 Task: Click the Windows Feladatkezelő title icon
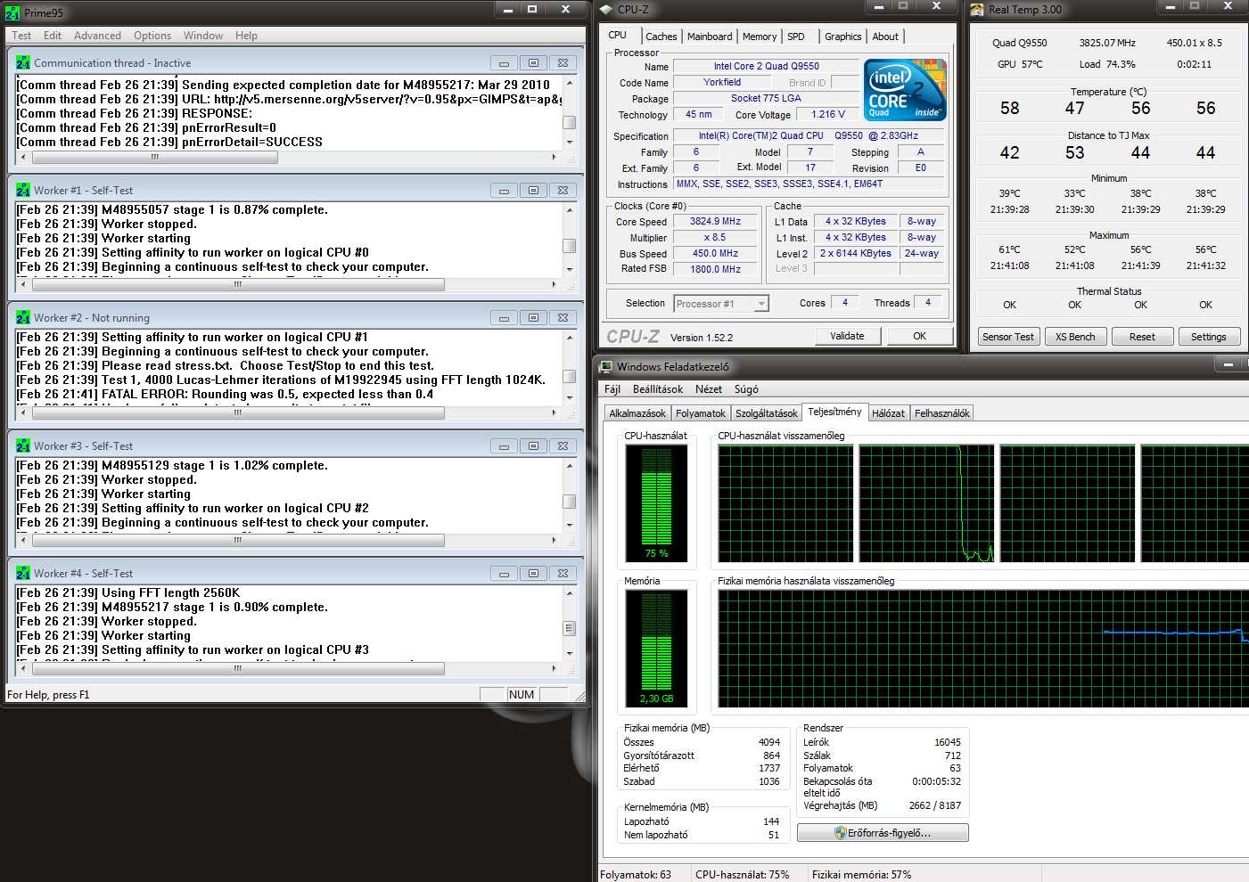(606, 366)
